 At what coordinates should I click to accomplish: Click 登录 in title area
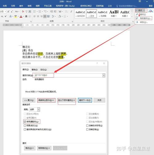click(x=151, y=6)
